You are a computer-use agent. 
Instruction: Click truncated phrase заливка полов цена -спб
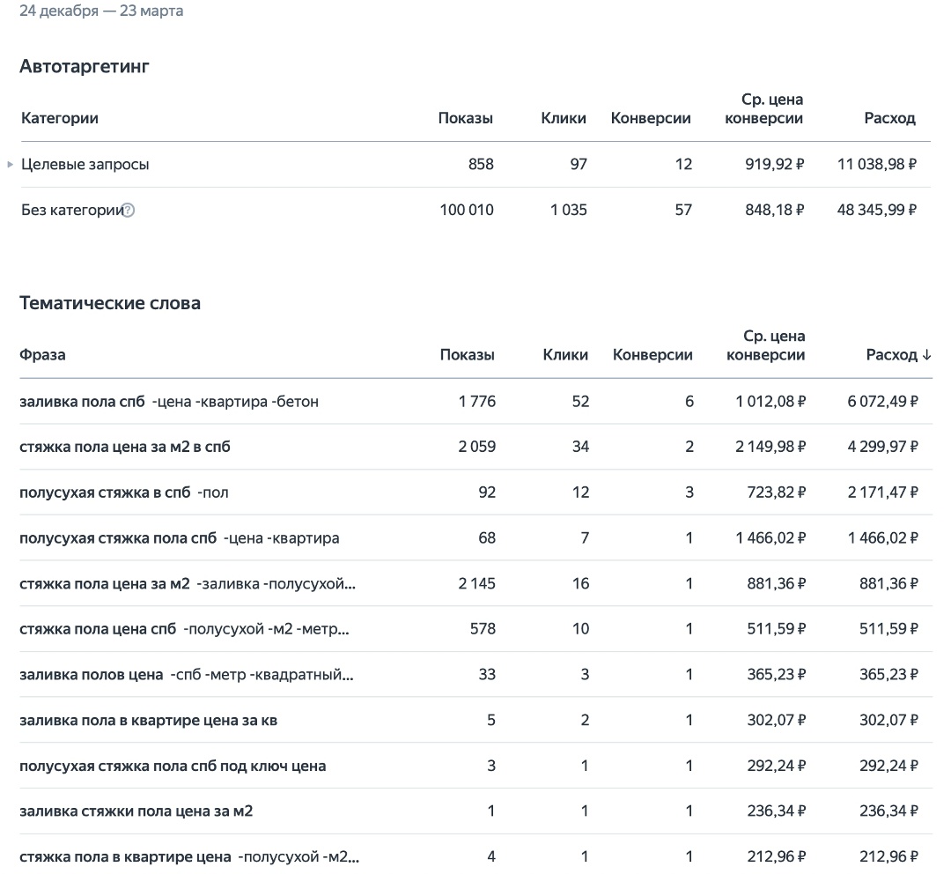point(187,675)
